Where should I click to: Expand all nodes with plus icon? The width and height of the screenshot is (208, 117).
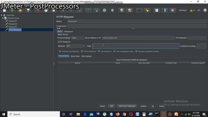[63, 10]
